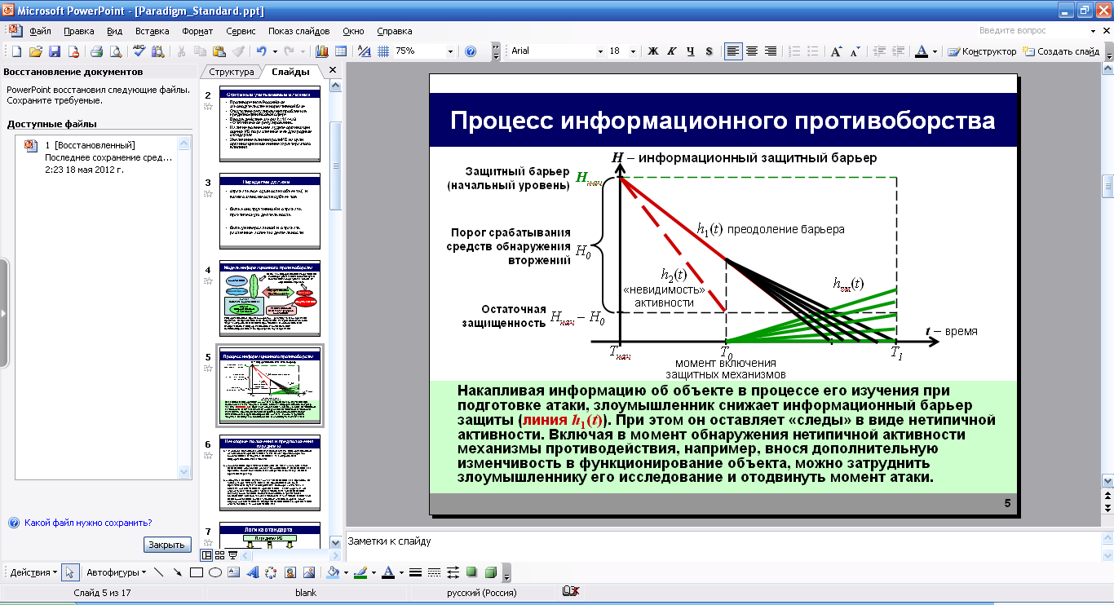Toggle the grid display icon

[383, 51]
